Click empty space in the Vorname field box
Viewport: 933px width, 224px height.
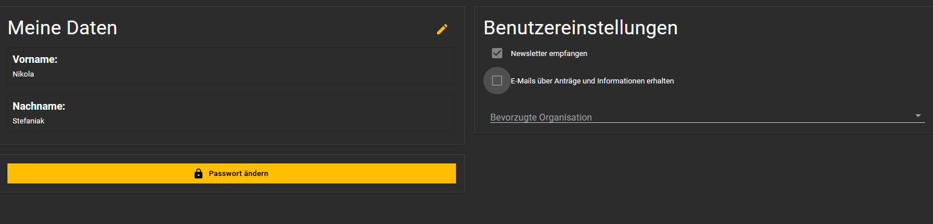click(257, 67)
